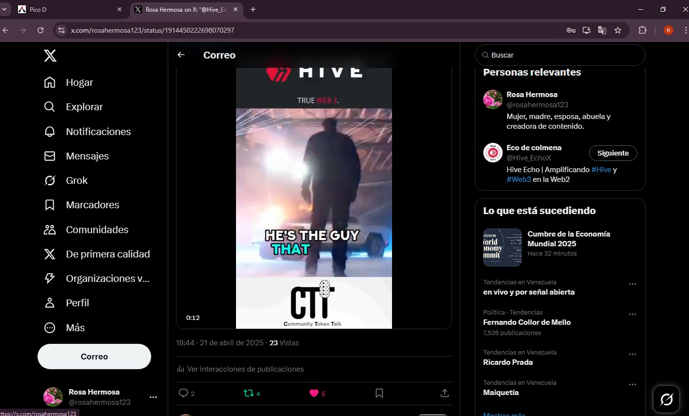Open more options for en vivo y por señal abierta

click(x=632, y=284)
